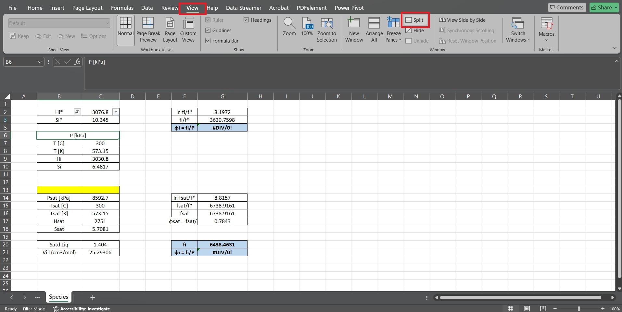The width and height of the screenshot is (622, 312).
Task: Open the Freeze Panes dropdown
Action: pyautogui.click(x=394, y=30)
